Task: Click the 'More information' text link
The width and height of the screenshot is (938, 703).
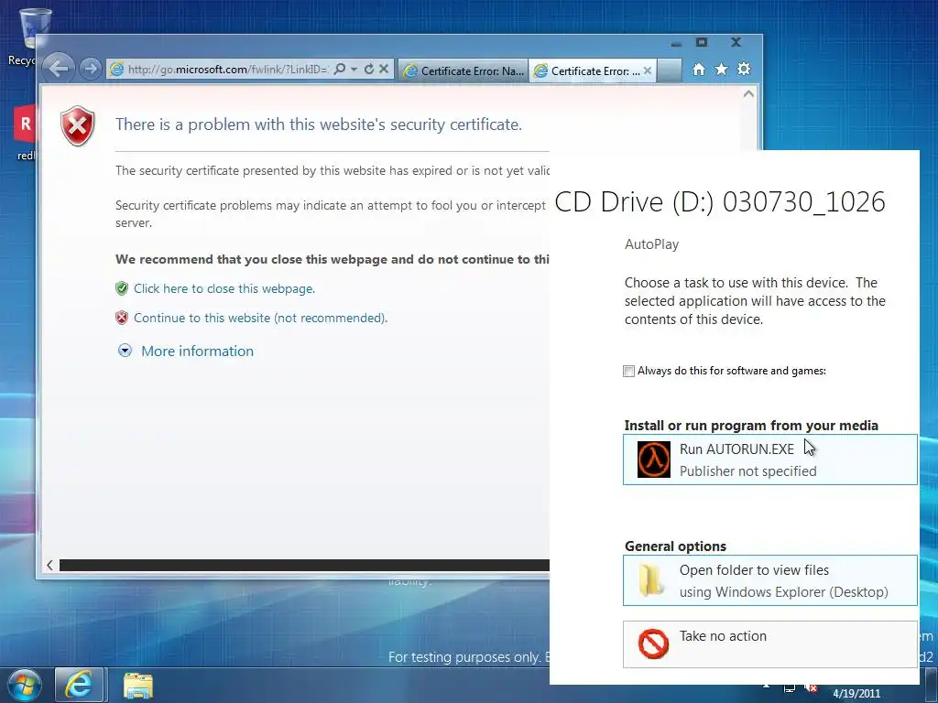Action: tap(198, 351)
